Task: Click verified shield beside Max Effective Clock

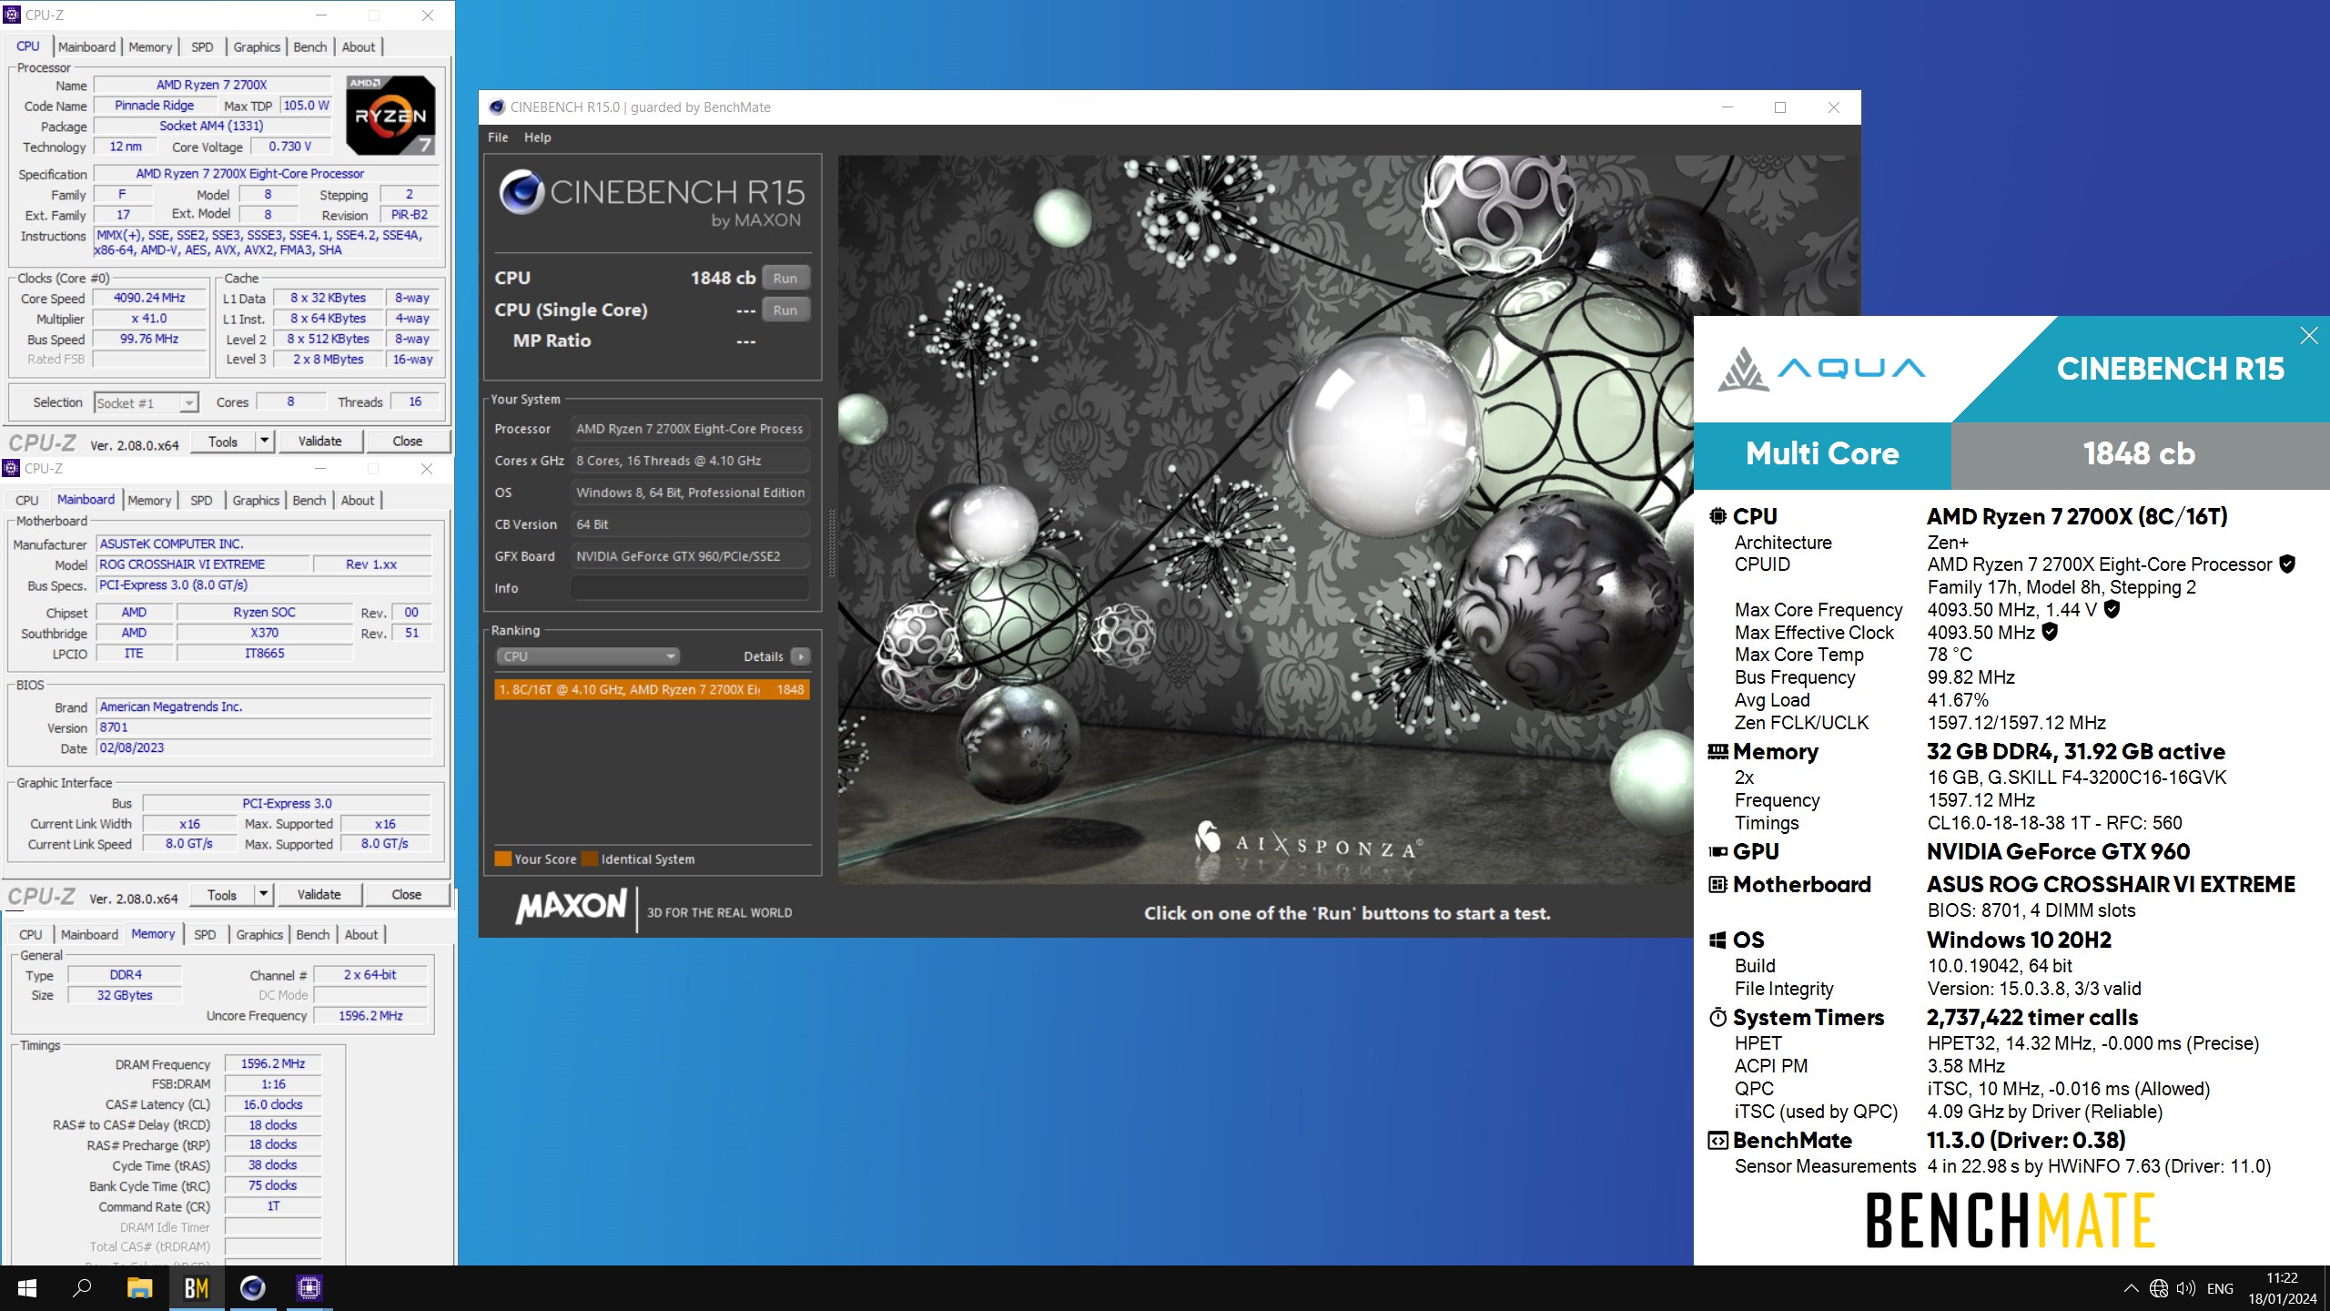Action: 2050,631
